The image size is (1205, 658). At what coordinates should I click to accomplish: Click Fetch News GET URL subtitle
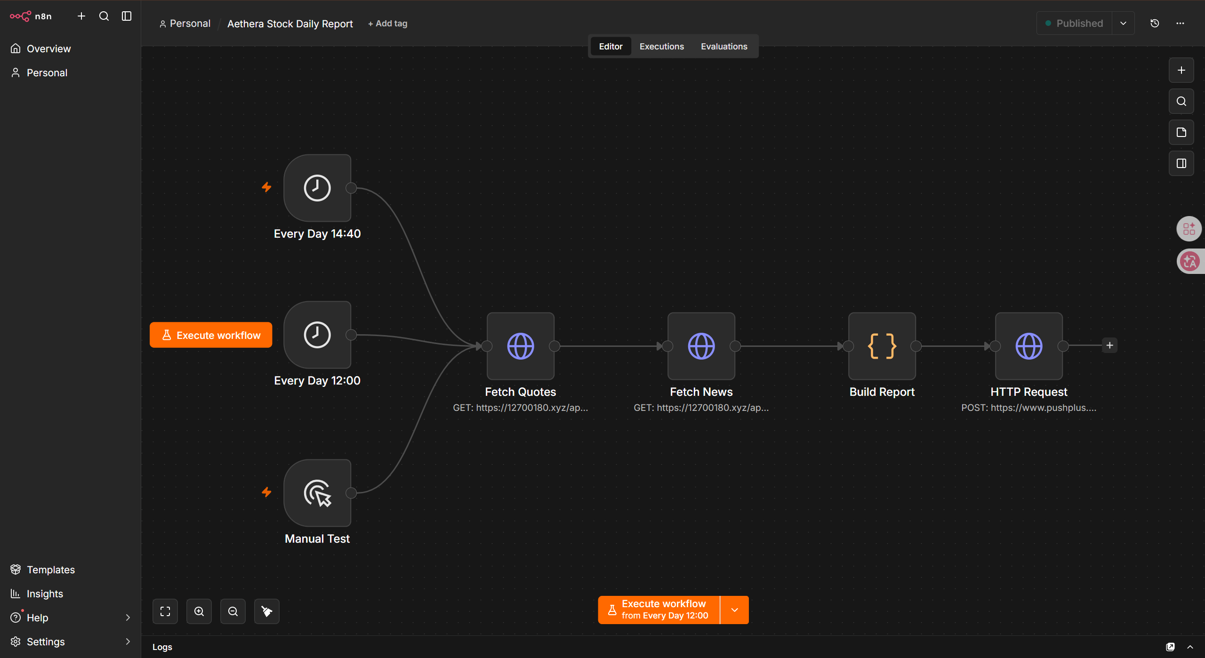[x=701, y=408]
